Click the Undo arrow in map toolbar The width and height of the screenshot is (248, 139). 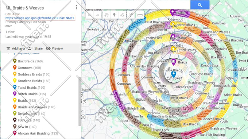(x=89, y=15)
